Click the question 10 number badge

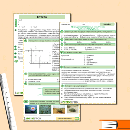[26, 102]
